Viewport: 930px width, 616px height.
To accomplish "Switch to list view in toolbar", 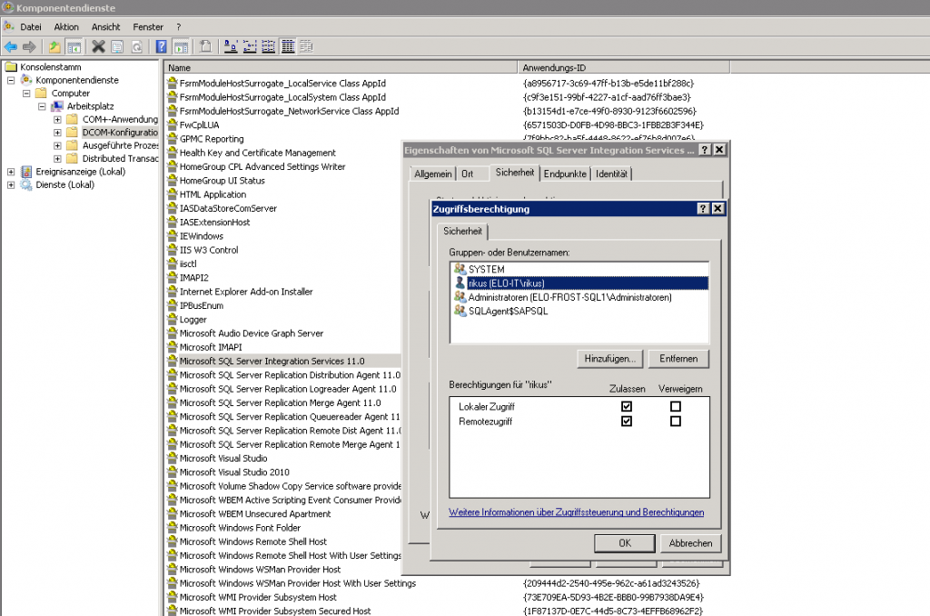I will (x=269, y=47).
